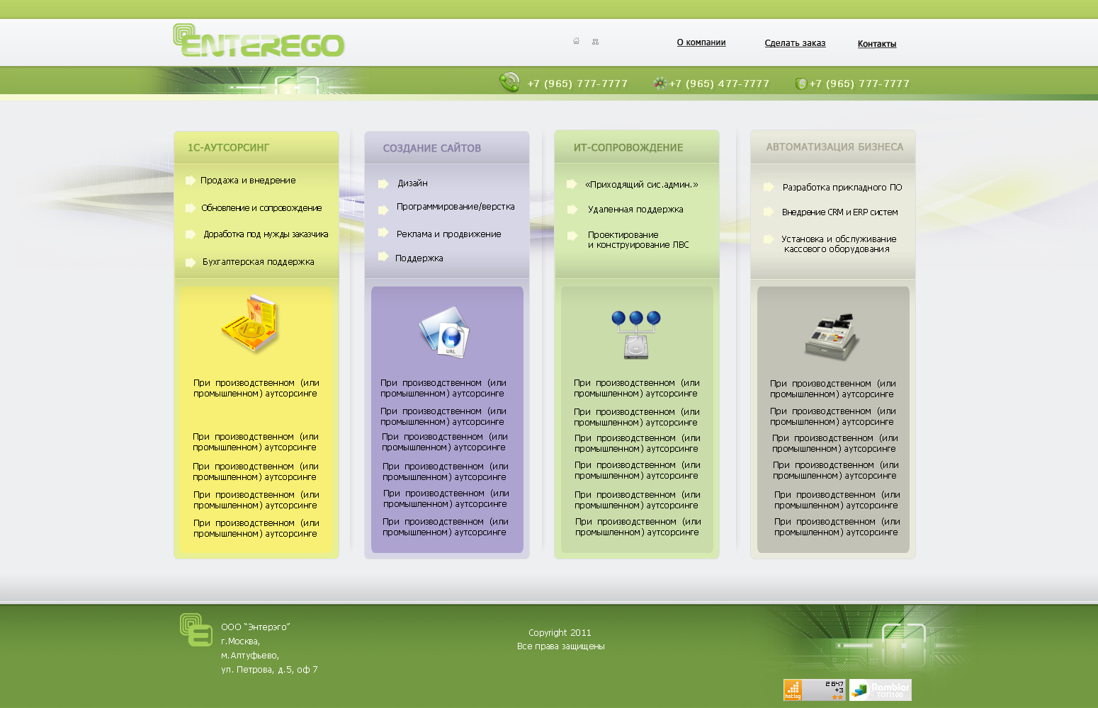This screenshot has height=708, width=1098.
Task: Visit Реклама и продвижение
Action: [x=448, y=234]
